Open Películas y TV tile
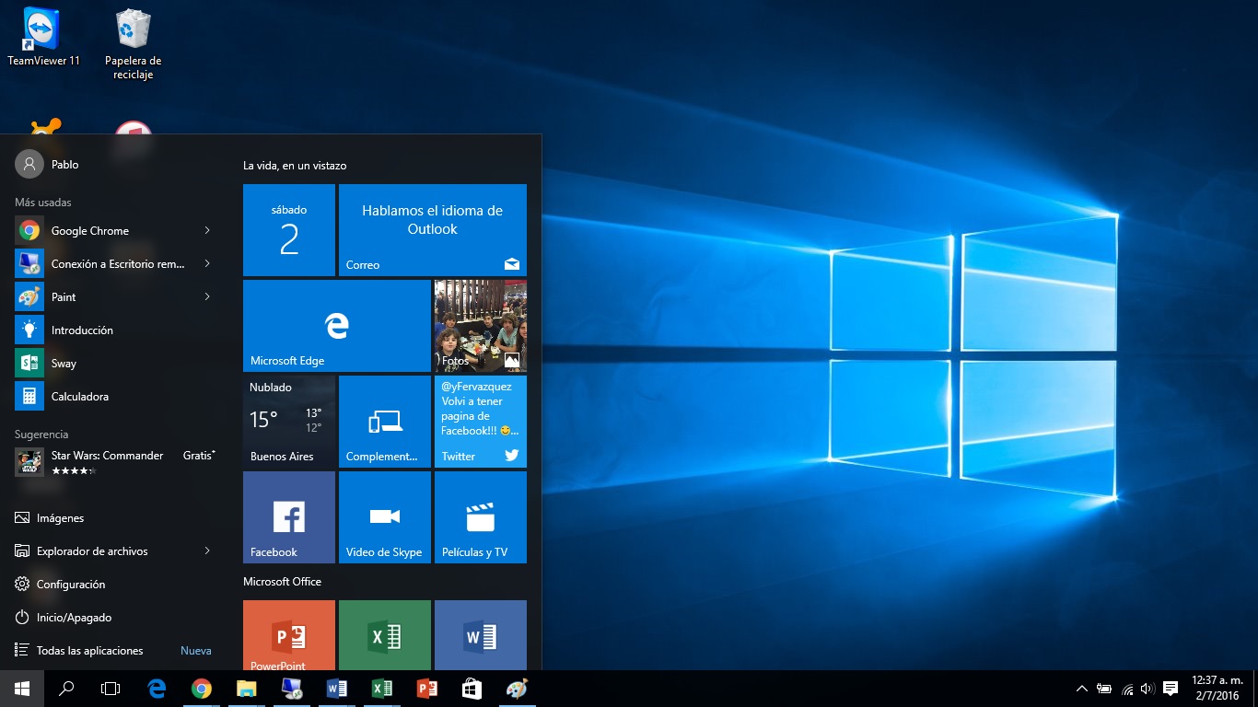The height and width of the screenshot is (707, 1258). click(x=480, y=516)
